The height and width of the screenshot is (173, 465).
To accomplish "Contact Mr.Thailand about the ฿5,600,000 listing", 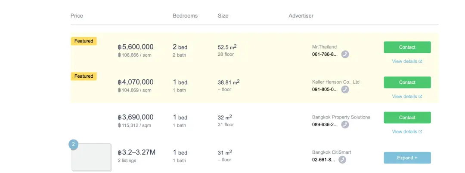I will 407,47.
